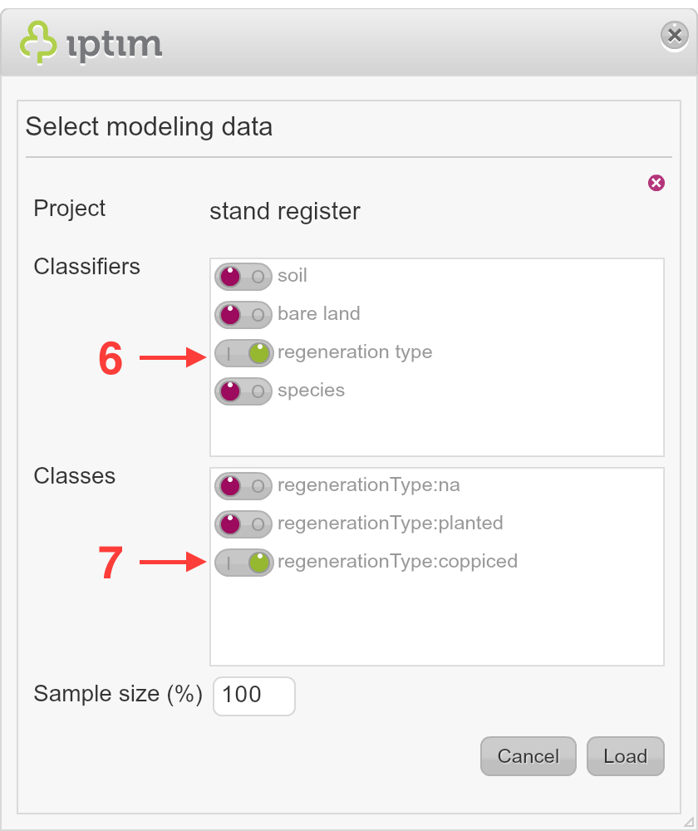Click the Sample size percentage field

[x=254, y=696]
